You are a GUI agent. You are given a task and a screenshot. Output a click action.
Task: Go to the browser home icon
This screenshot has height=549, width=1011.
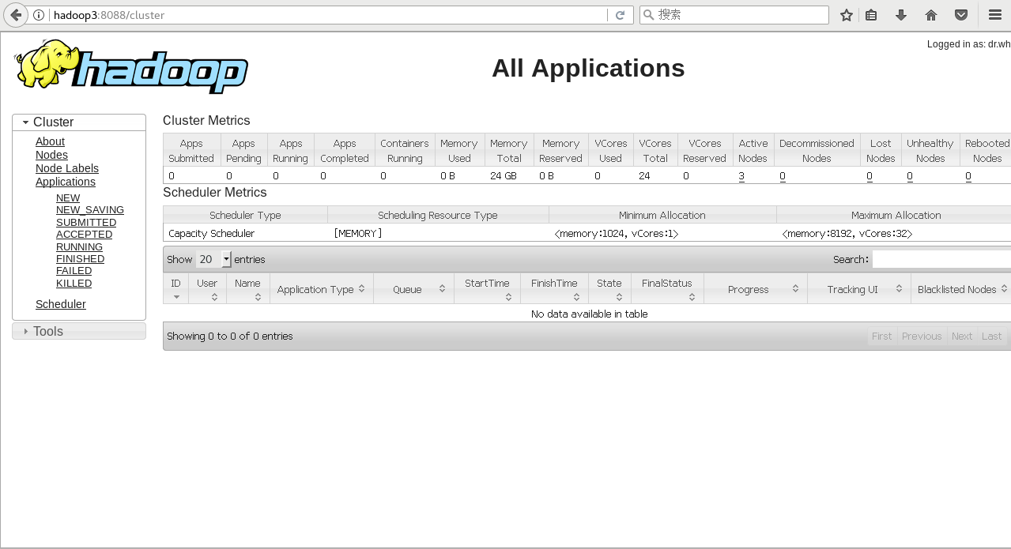click(931, 15)
